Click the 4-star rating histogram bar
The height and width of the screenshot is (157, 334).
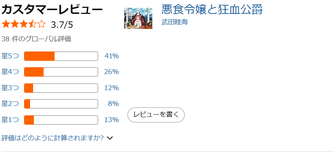pos(61,72)
